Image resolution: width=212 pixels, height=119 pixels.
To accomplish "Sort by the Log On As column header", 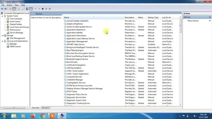I will (167, 18).
